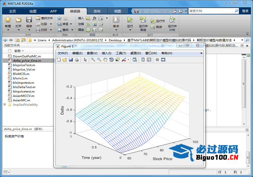Click the 登录 (Sign in) link
This screenshot has width=253, height=177.
tap(245, 11)
